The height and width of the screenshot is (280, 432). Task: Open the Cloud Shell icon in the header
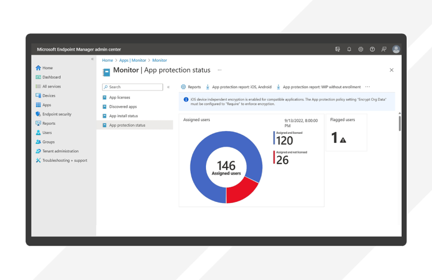click(x=337, y=49)
